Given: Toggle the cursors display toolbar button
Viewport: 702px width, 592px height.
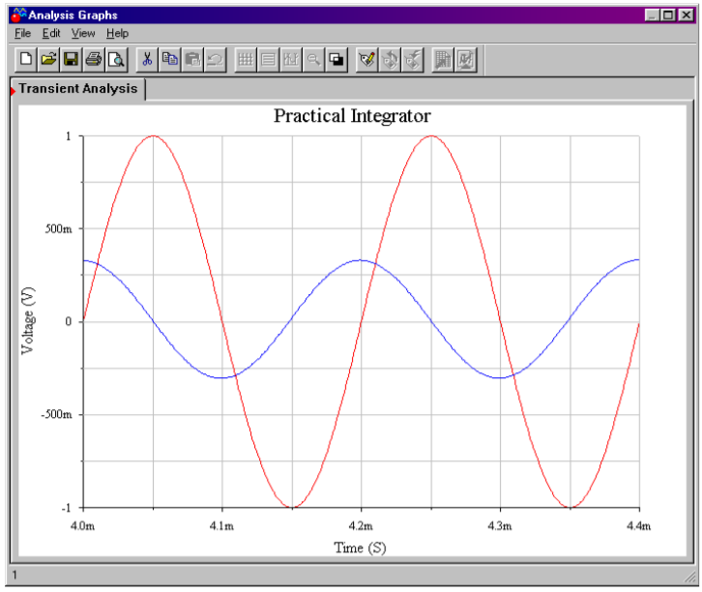Looking at the screenshot, I should [291, 59].
